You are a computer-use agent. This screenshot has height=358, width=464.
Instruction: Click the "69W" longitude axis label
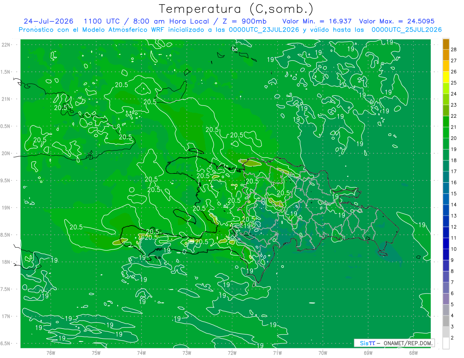tap(368, 353)
